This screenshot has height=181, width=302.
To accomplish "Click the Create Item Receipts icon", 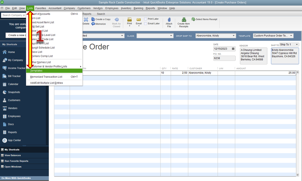I will 184,20.
